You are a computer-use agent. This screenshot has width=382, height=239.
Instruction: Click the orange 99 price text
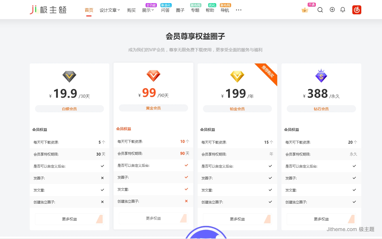pyautogui.click(x=149, y=93)
